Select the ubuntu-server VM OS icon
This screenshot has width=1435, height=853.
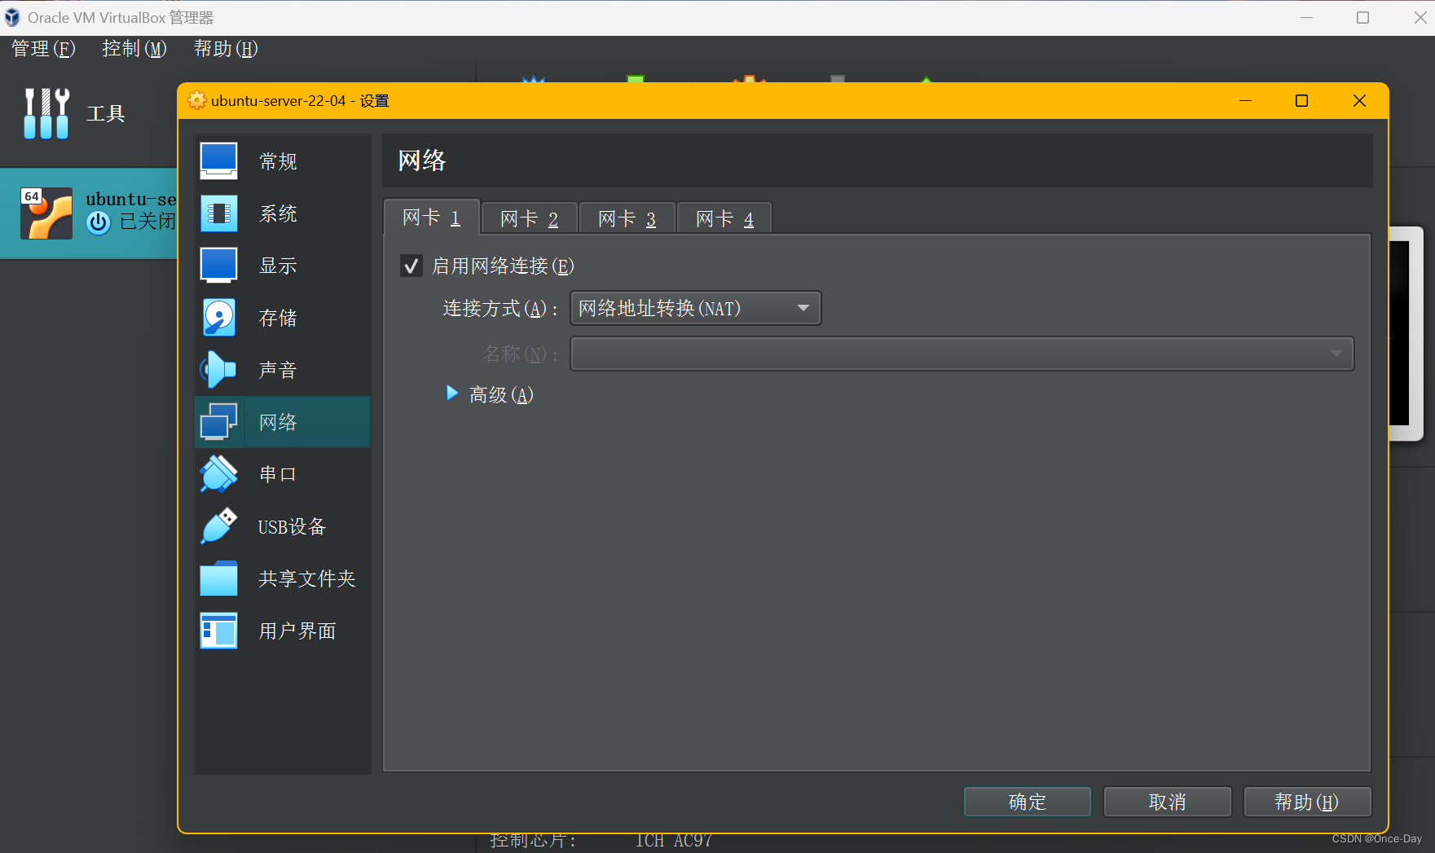coord(46,213)
